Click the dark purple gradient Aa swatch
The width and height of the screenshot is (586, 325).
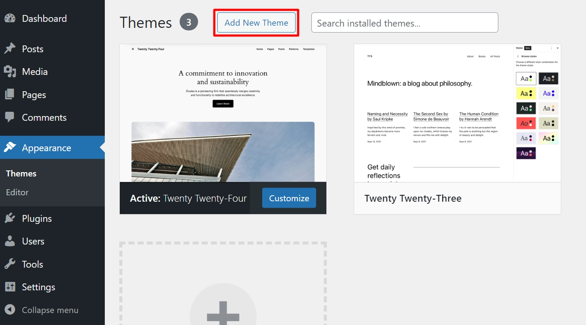coord(526,153)
